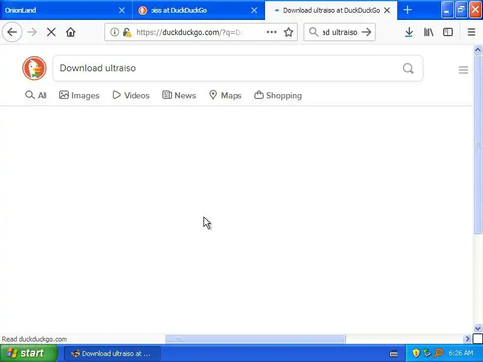The image size is (483, 362).
Task: Bookmark this page with the star icon
Action: 289,32
